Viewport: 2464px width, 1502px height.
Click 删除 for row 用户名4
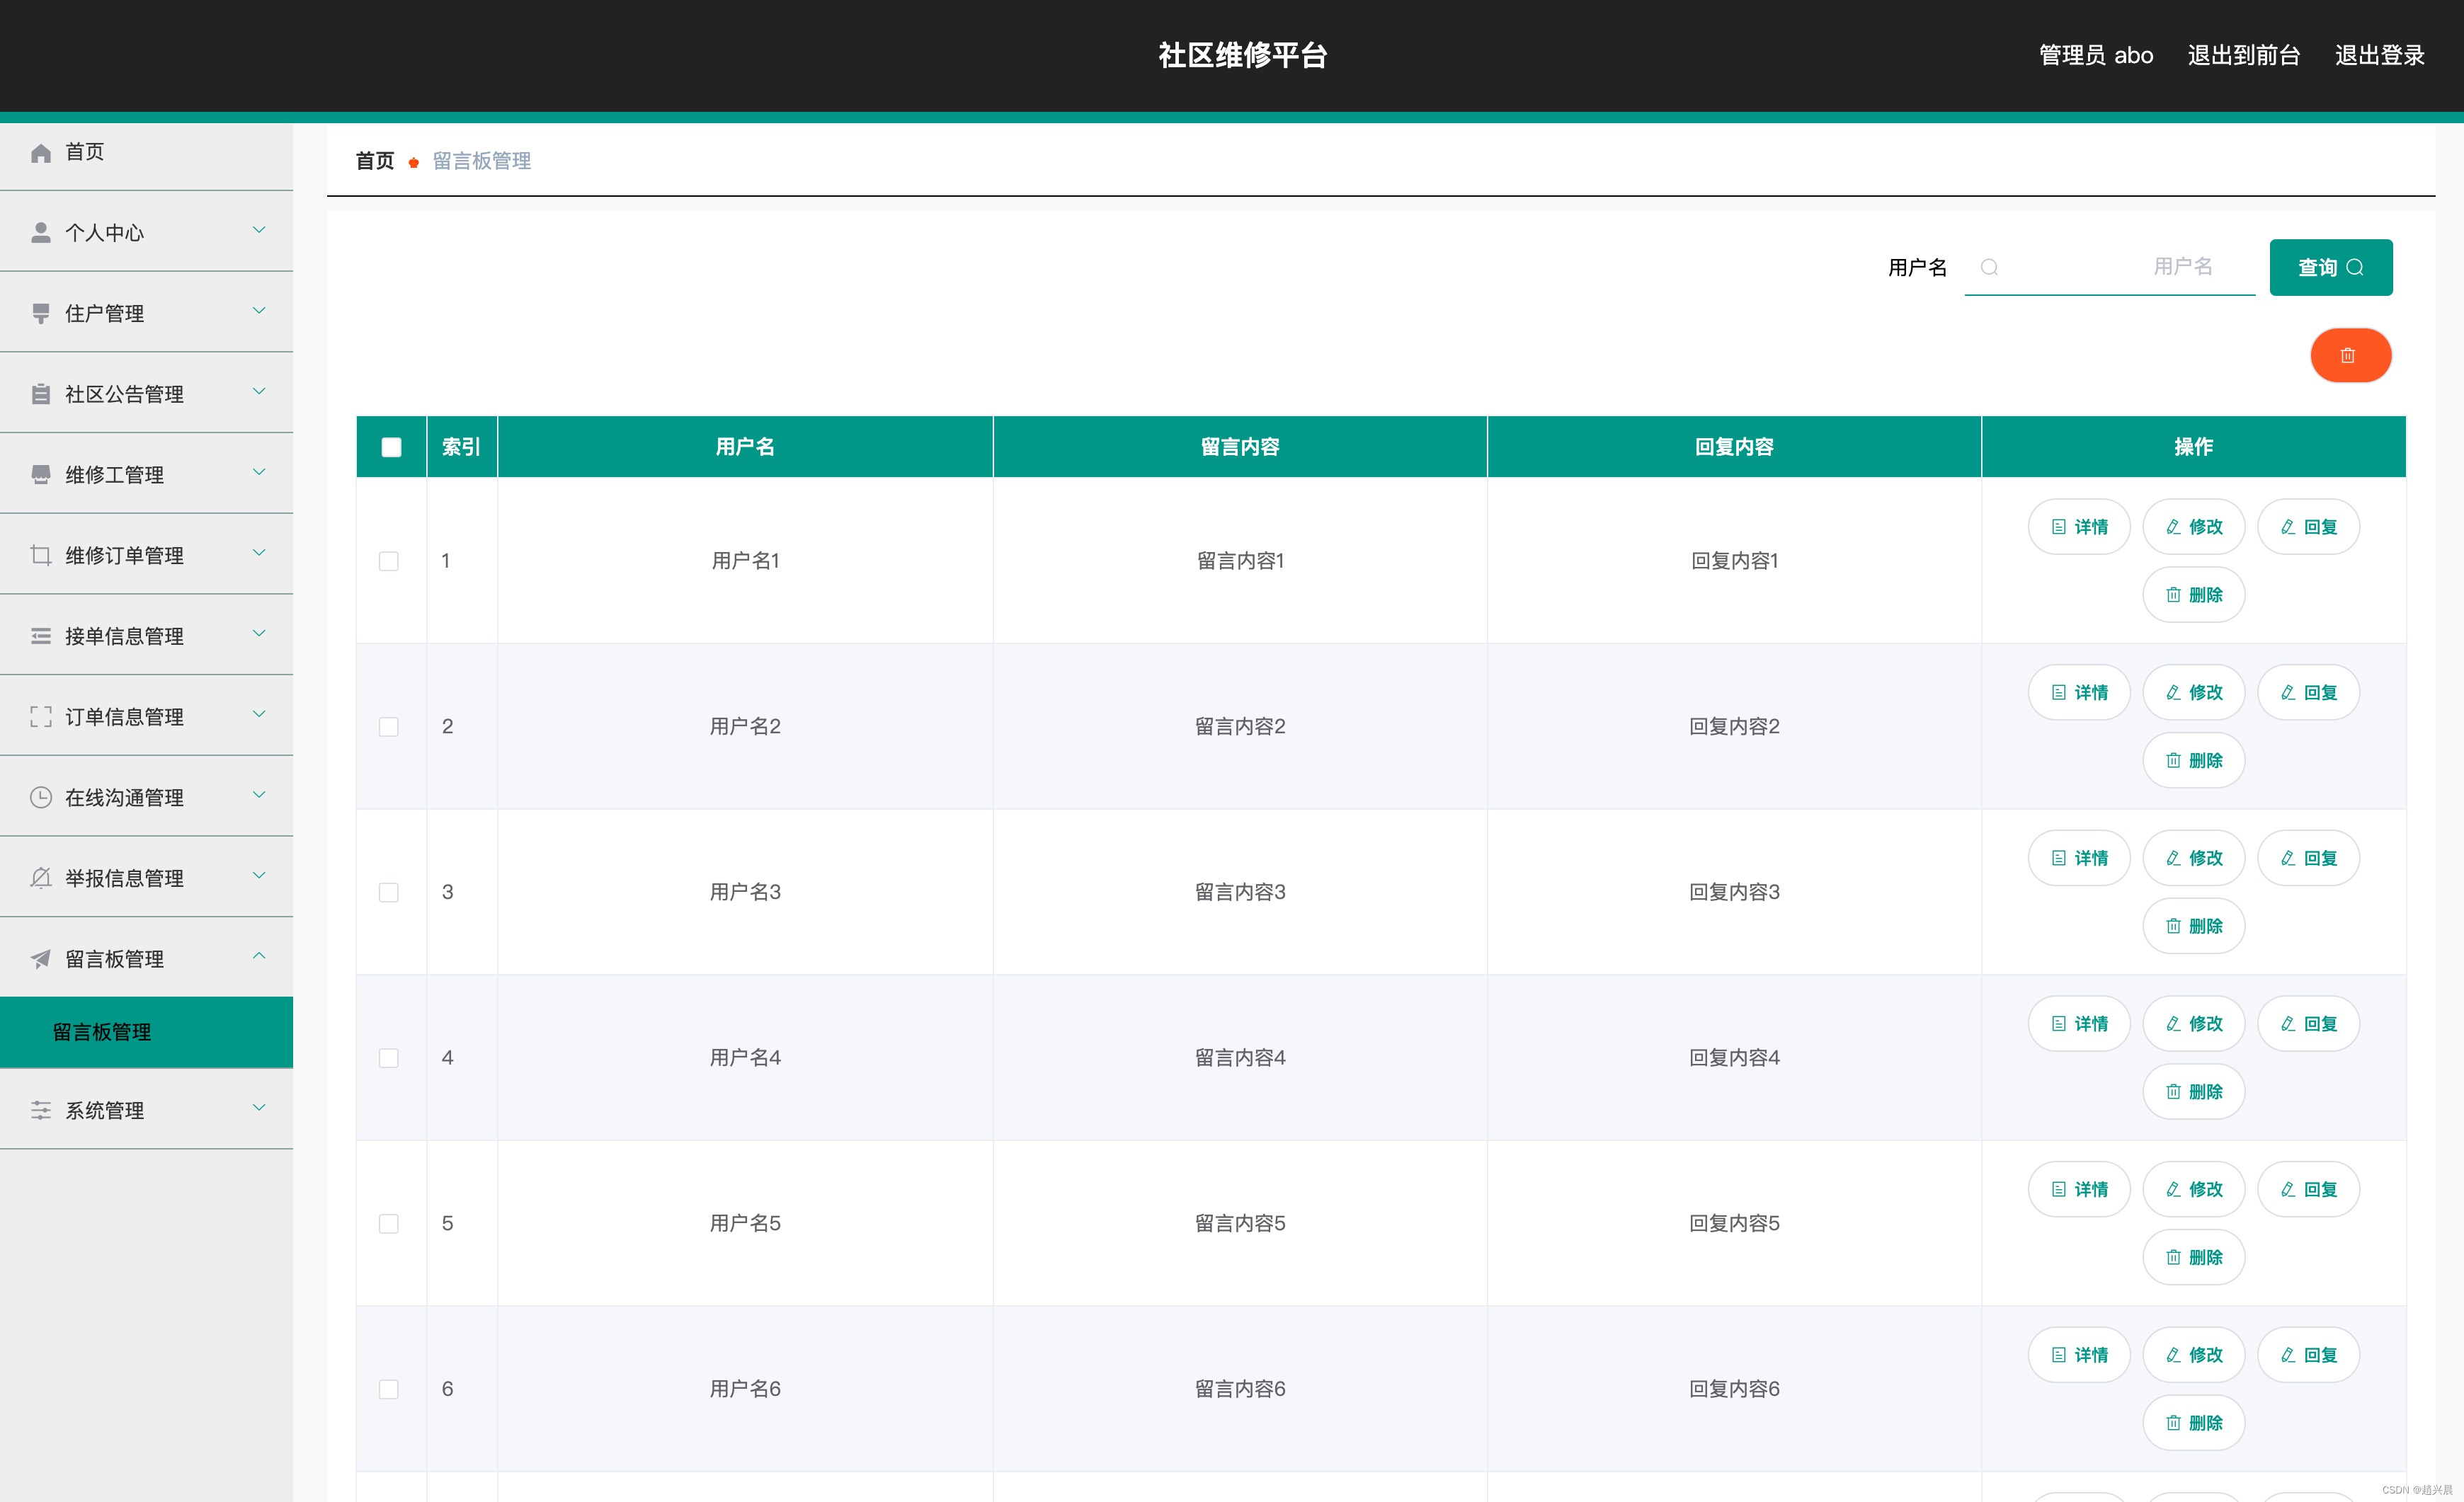coord(2193,1092)
